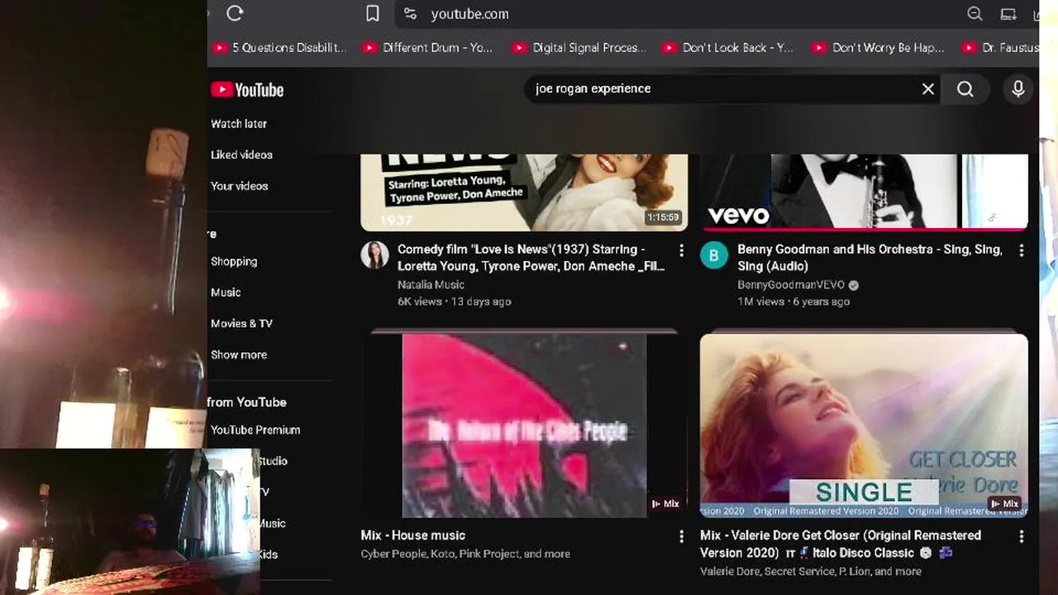Open options menu for Valerie Dore mix

pos(1021,536)
